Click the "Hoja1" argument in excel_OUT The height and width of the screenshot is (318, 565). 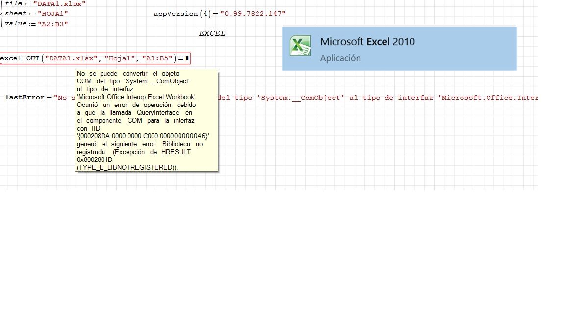click(x=120, y=58)
